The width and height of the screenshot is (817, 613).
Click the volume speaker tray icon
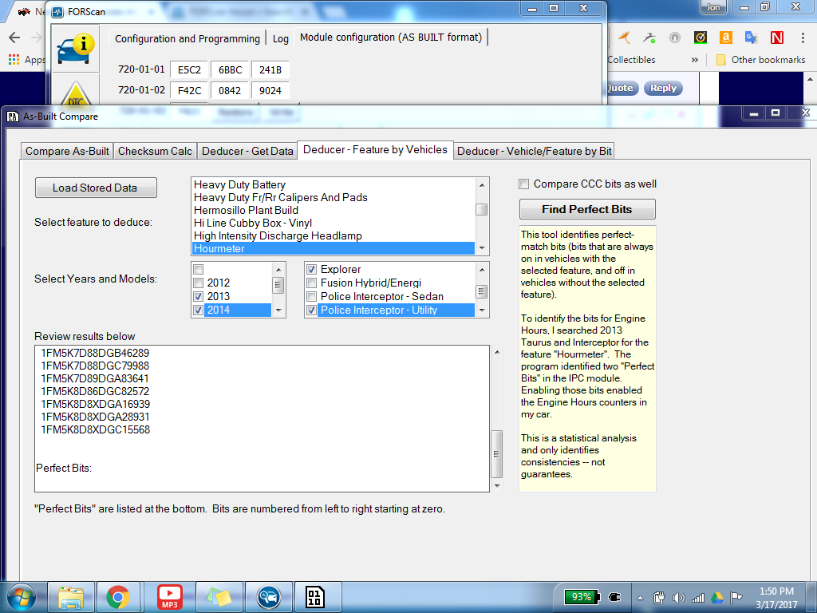click(679, 597)
